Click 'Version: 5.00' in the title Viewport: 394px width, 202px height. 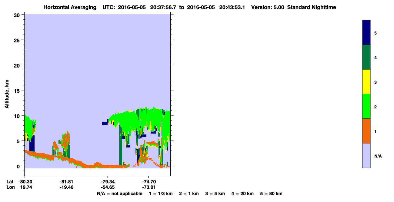click(x=268, y=7)
